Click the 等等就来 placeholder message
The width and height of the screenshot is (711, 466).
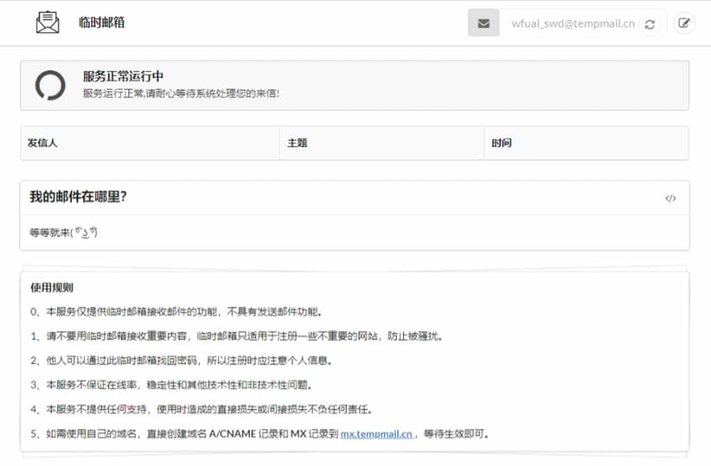[x=63, y=233]
